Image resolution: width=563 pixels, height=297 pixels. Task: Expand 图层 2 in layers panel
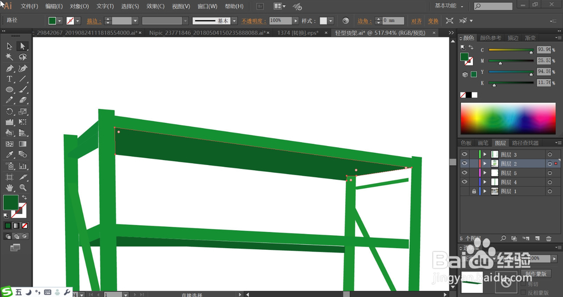pos(485,164)
